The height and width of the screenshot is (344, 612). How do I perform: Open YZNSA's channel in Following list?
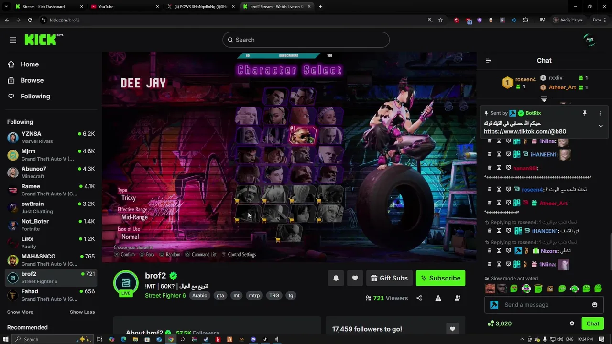point(51,137)
